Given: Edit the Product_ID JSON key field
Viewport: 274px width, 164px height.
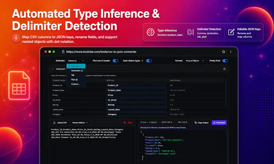Looking at the screenshot, I should 136,85.
